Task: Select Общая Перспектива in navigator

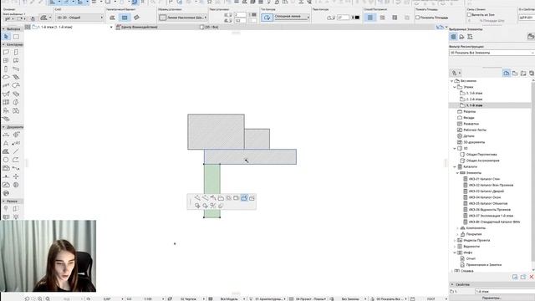Action: pyautogui.click(x=481, y=155)
